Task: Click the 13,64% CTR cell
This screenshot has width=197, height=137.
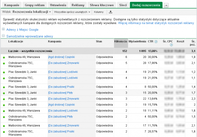Action: [153, 99]
